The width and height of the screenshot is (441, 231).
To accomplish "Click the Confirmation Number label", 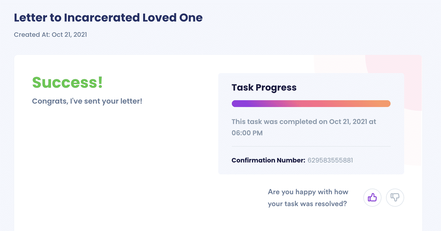I will point(268,160).
